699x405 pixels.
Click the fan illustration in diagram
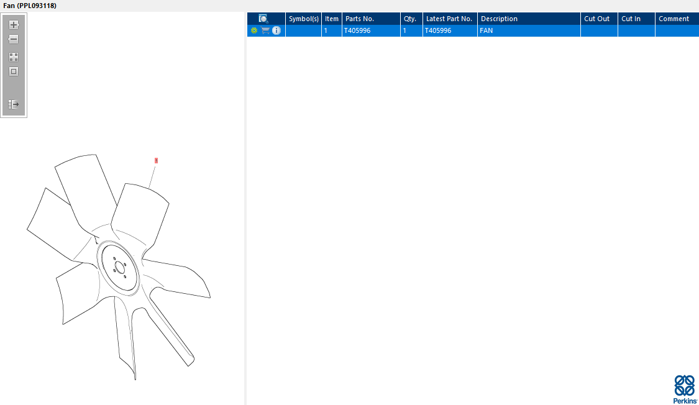(118, 266)
